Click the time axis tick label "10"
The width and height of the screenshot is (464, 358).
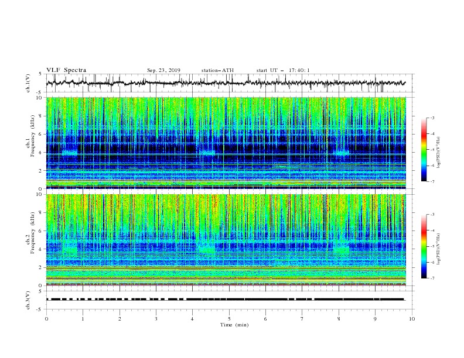tap(412, 319)
